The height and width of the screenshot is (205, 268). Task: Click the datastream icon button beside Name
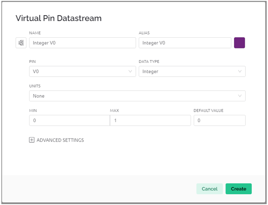21,43
